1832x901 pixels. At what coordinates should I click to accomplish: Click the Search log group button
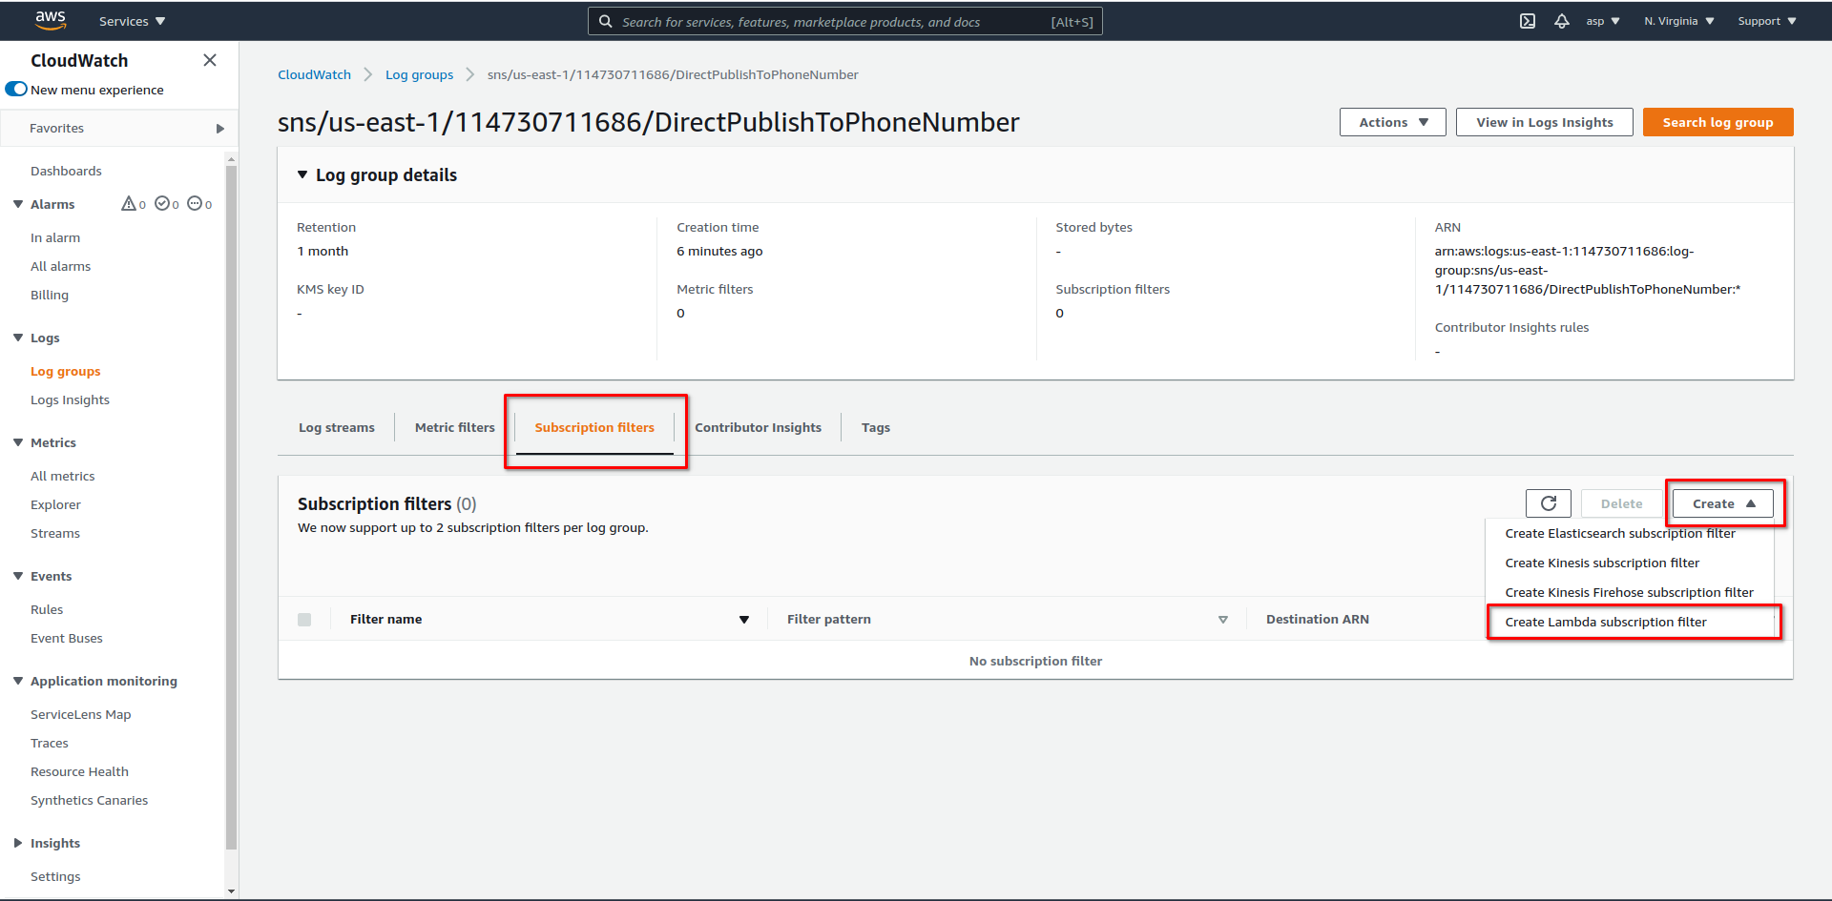(x=1718, y=122)
